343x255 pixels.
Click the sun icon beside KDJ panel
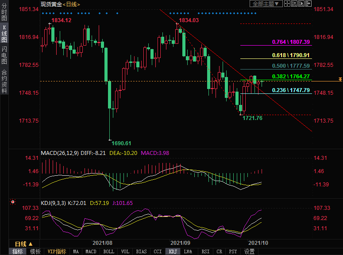click(12, 203)
